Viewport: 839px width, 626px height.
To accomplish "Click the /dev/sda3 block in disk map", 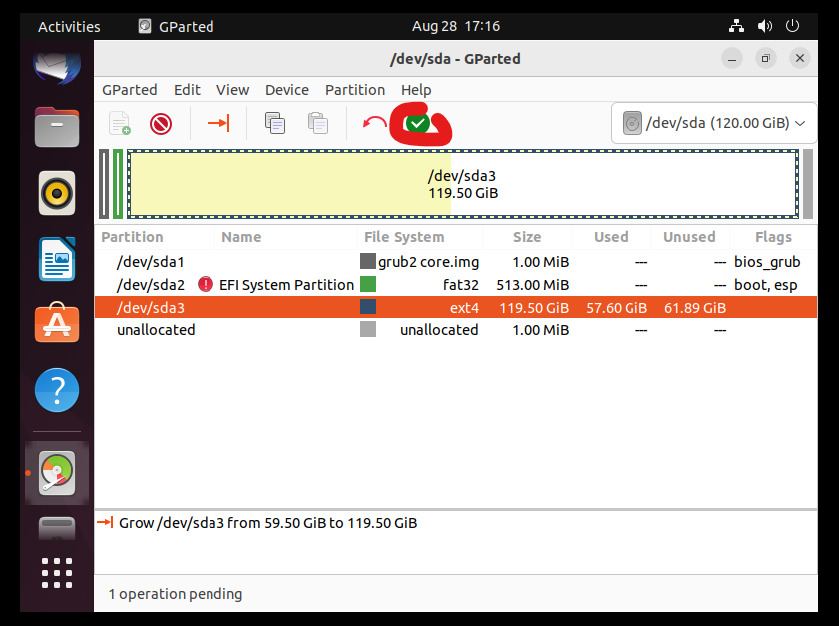I will 462,184.
